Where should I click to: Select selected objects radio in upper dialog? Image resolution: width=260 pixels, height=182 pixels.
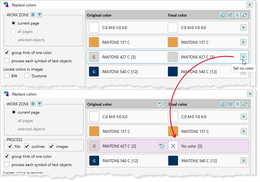(13, 40)
